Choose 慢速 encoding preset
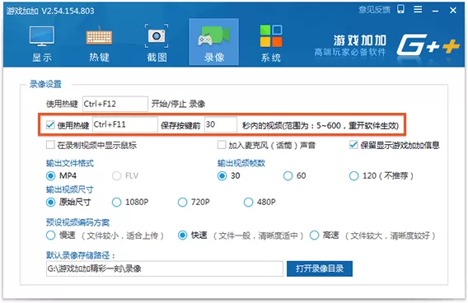Viewport: 468px width, 303px height. 51,235
